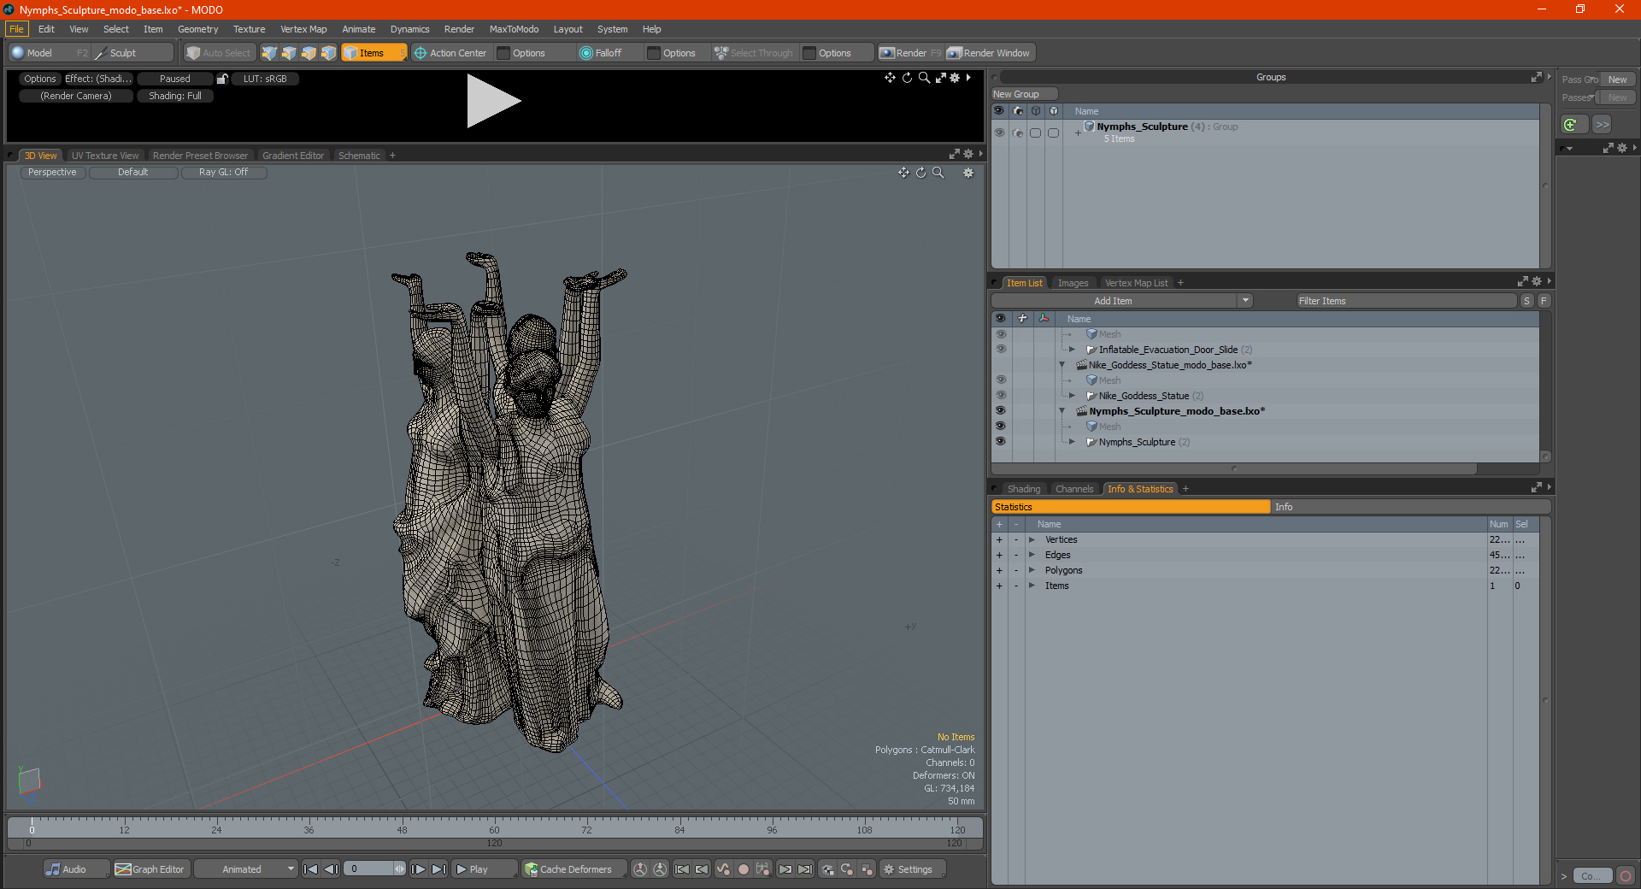Toggle visibility of Nymphs_Sculpture_modo_base.lxo scene
1641x889 pixels.
[1000, 411]
